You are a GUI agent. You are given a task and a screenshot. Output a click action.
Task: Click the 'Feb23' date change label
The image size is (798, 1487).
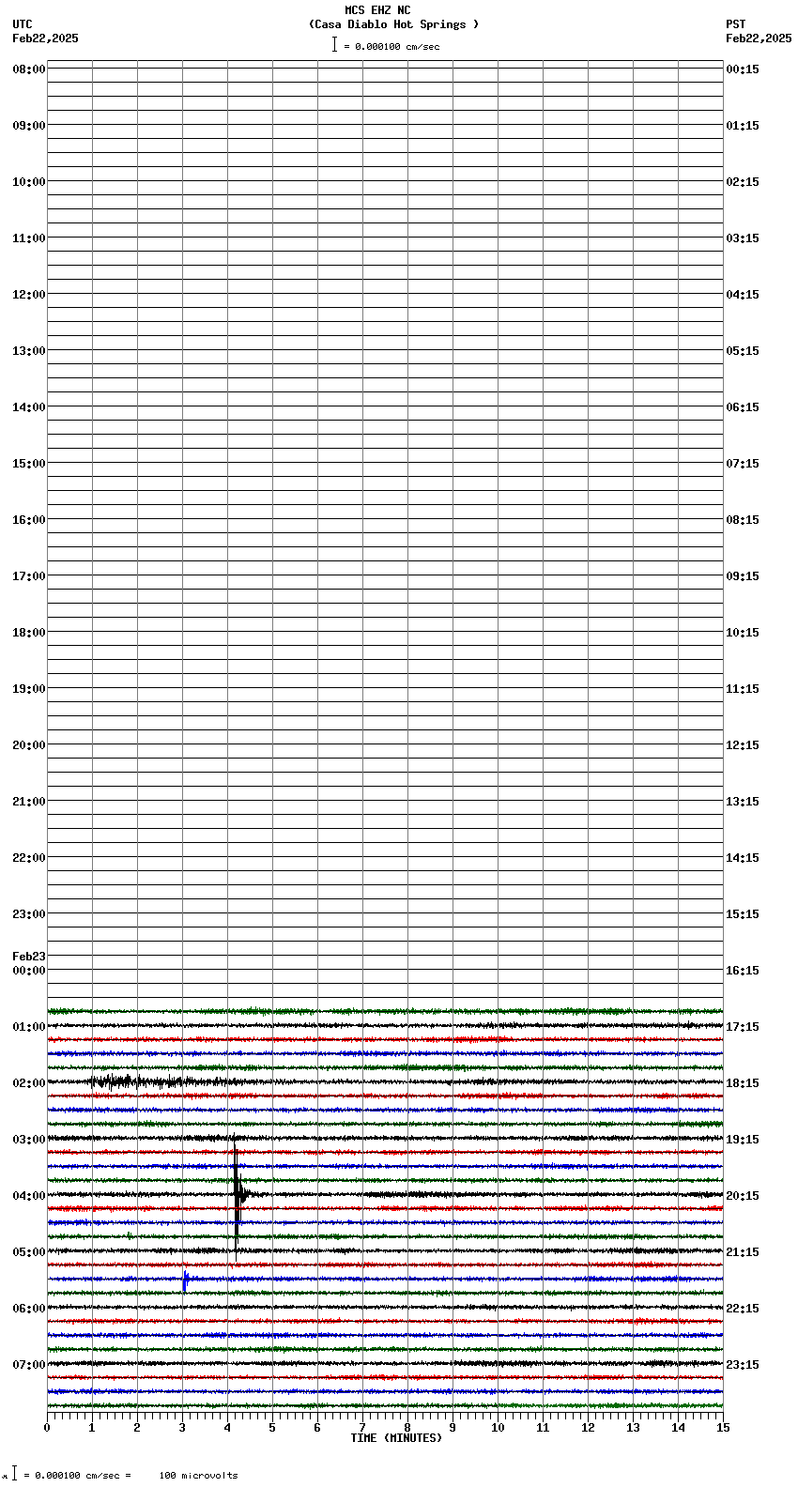coord(29,957)
